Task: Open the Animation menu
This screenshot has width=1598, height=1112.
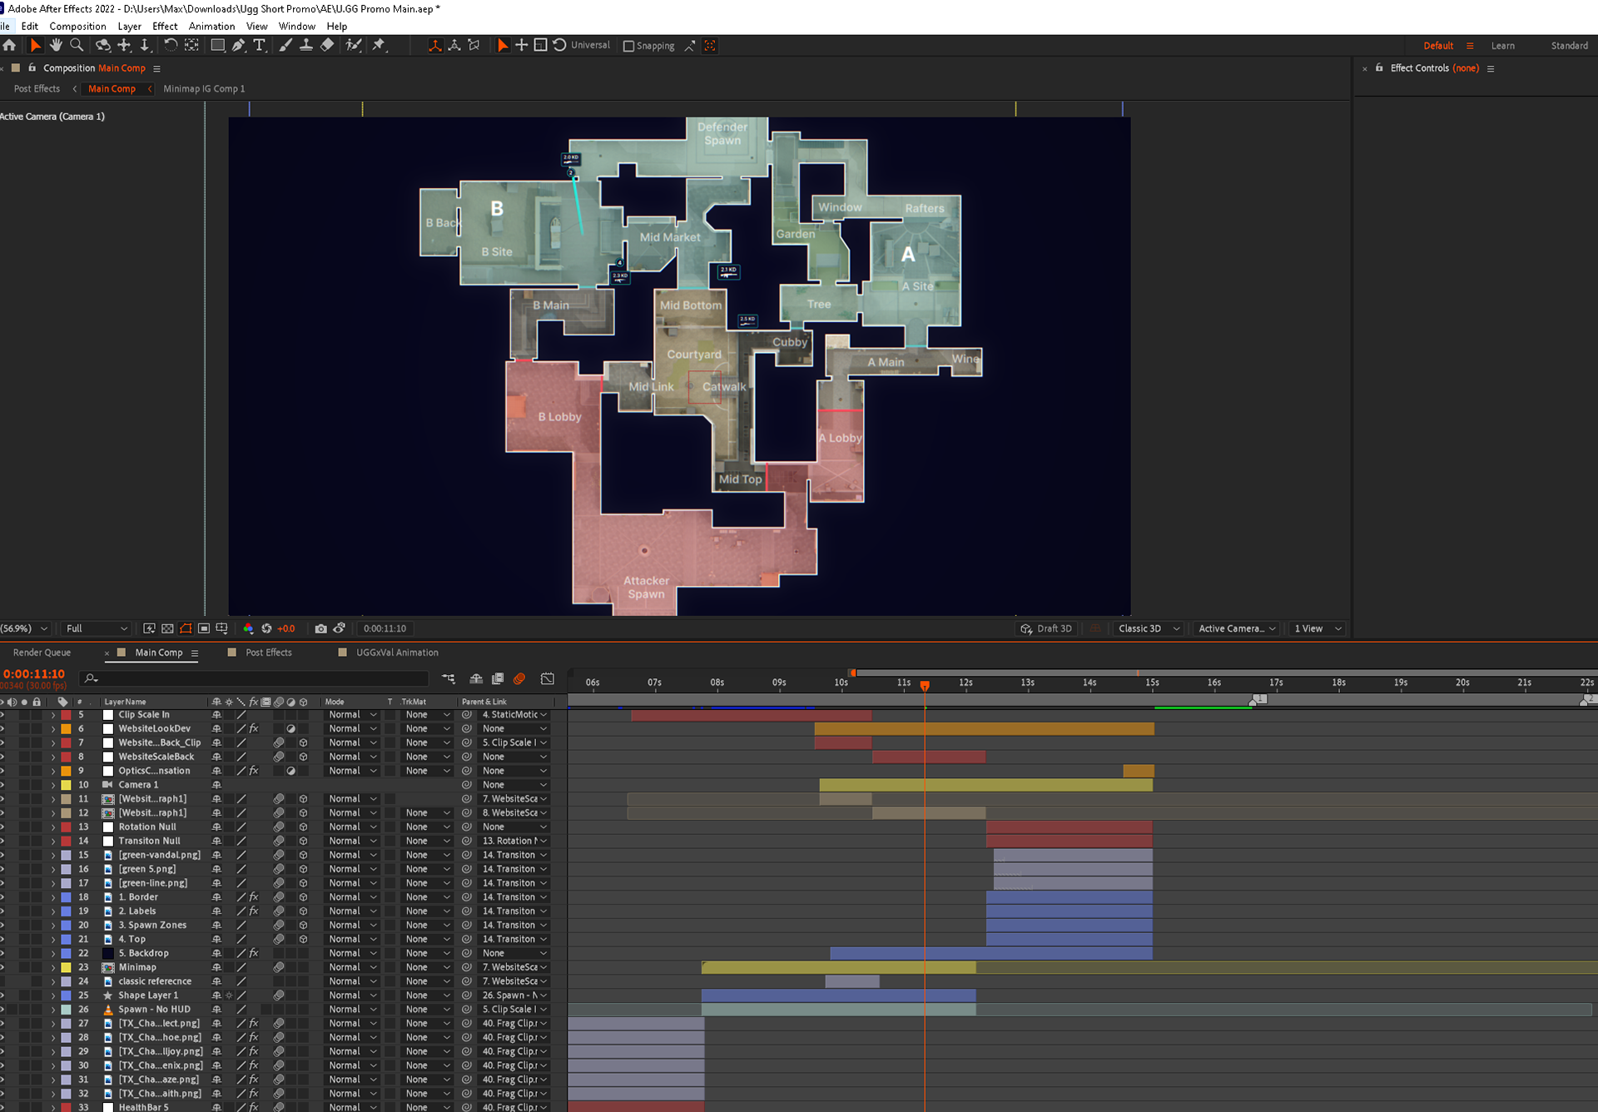Action: [211, 26]
